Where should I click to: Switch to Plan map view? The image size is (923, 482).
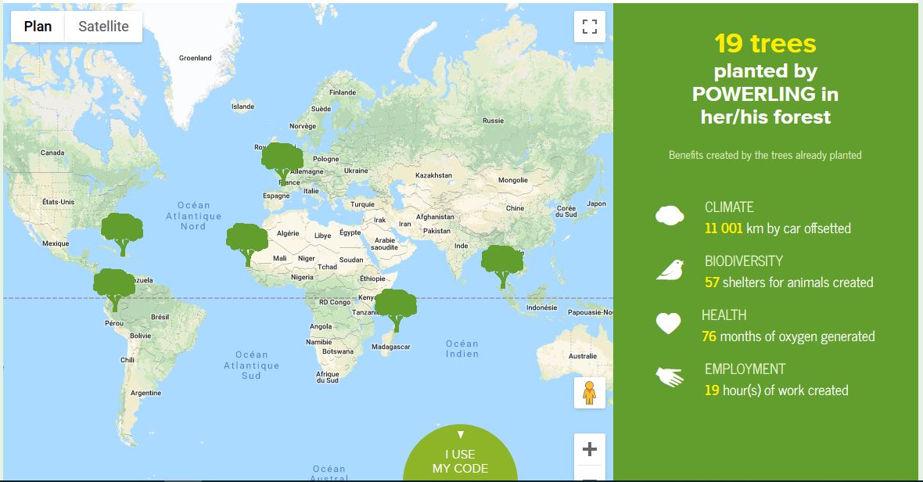pyautogui.click(x=38, y=27)
